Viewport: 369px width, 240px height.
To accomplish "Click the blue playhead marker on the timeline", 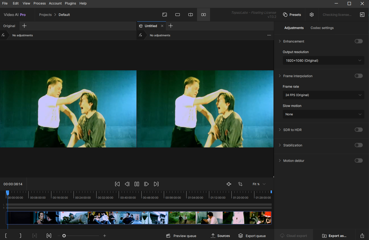I will pos(8,193).
